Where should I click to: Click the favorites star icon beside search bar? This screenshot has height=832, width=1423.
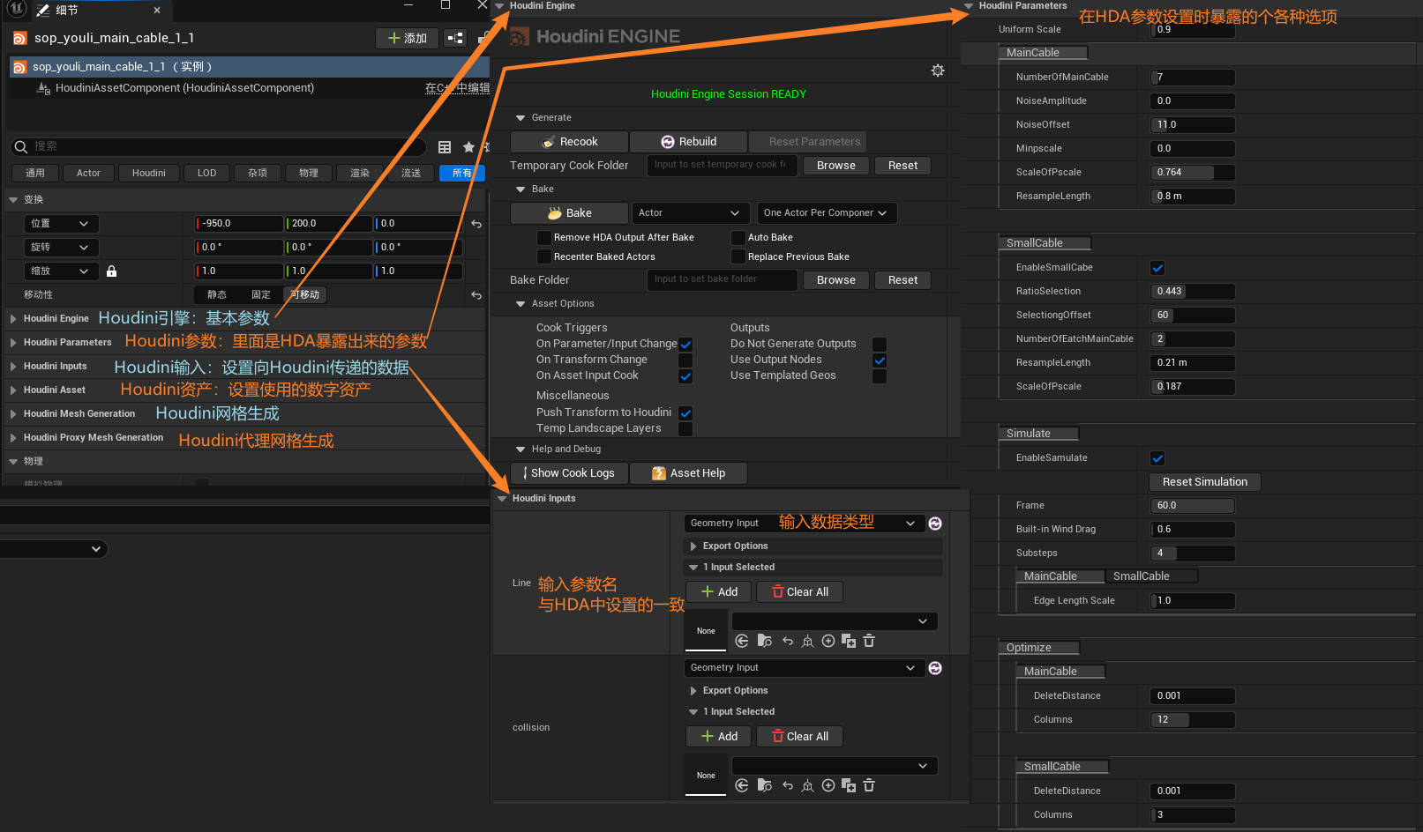[x=468, y=147]
